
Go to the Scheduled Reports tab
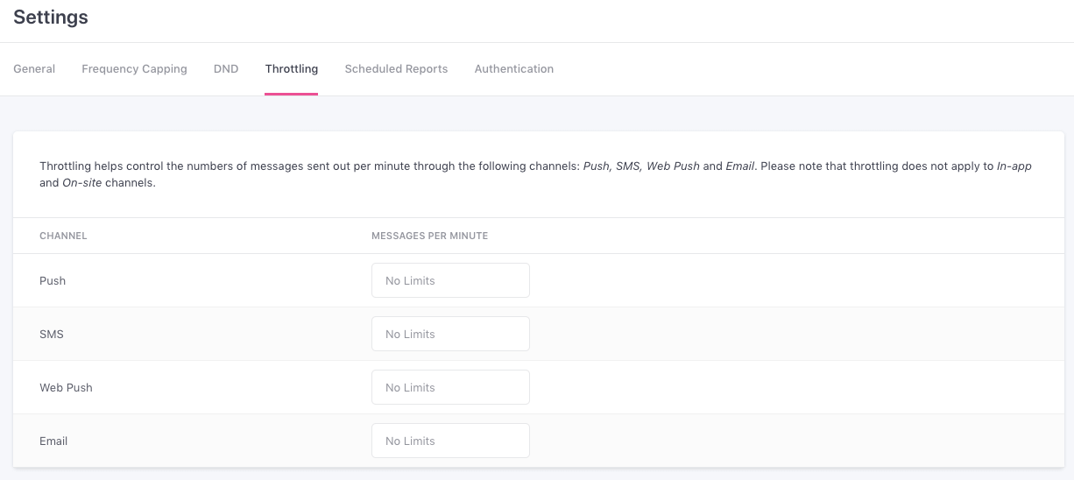[x=396, y=69]
